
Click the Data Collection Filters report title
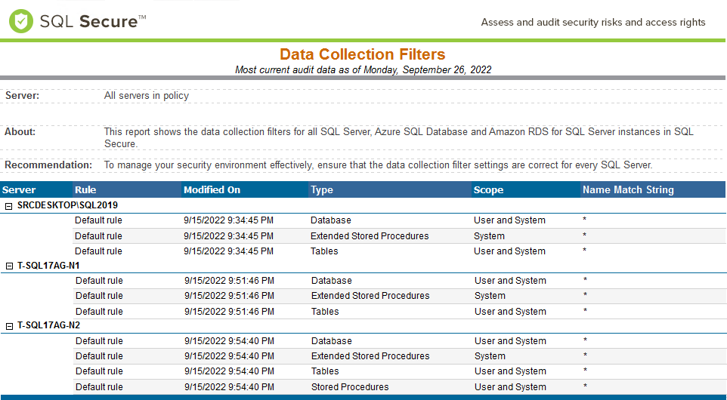tap(363, 54)
